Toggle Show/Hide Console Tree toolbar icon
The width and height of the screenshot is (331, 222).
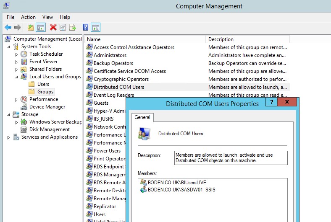coord(41,27)
